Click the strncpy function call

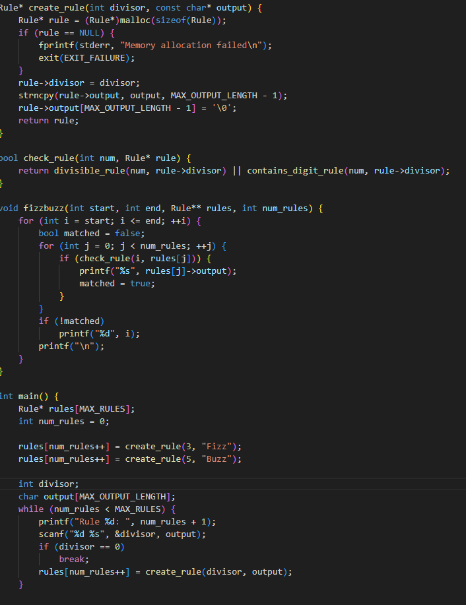coord(36,95)
